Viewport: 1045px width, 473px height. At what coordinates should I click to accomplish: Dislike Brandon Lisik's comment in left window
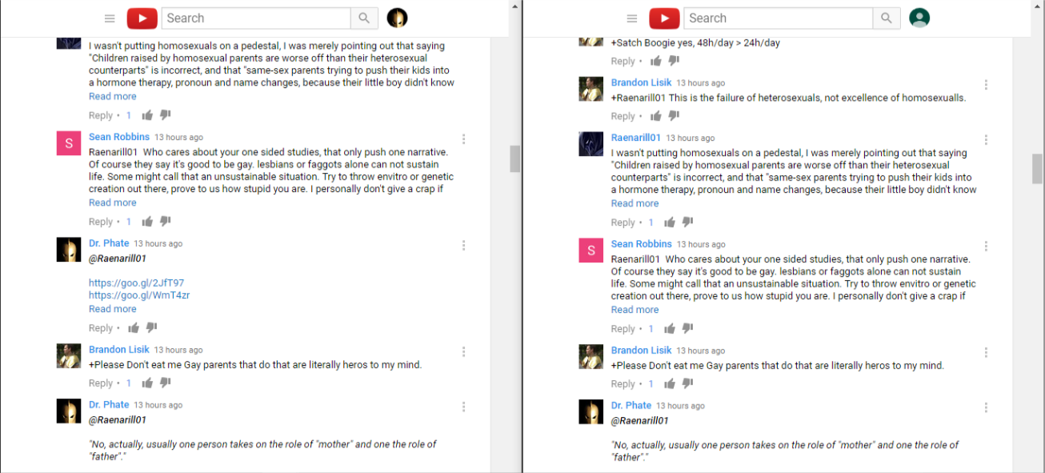point(165,383)
